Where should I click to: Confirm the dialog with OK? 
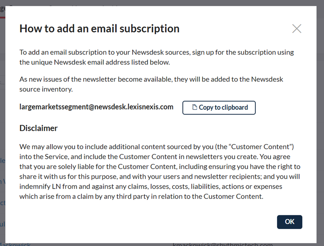289,222
